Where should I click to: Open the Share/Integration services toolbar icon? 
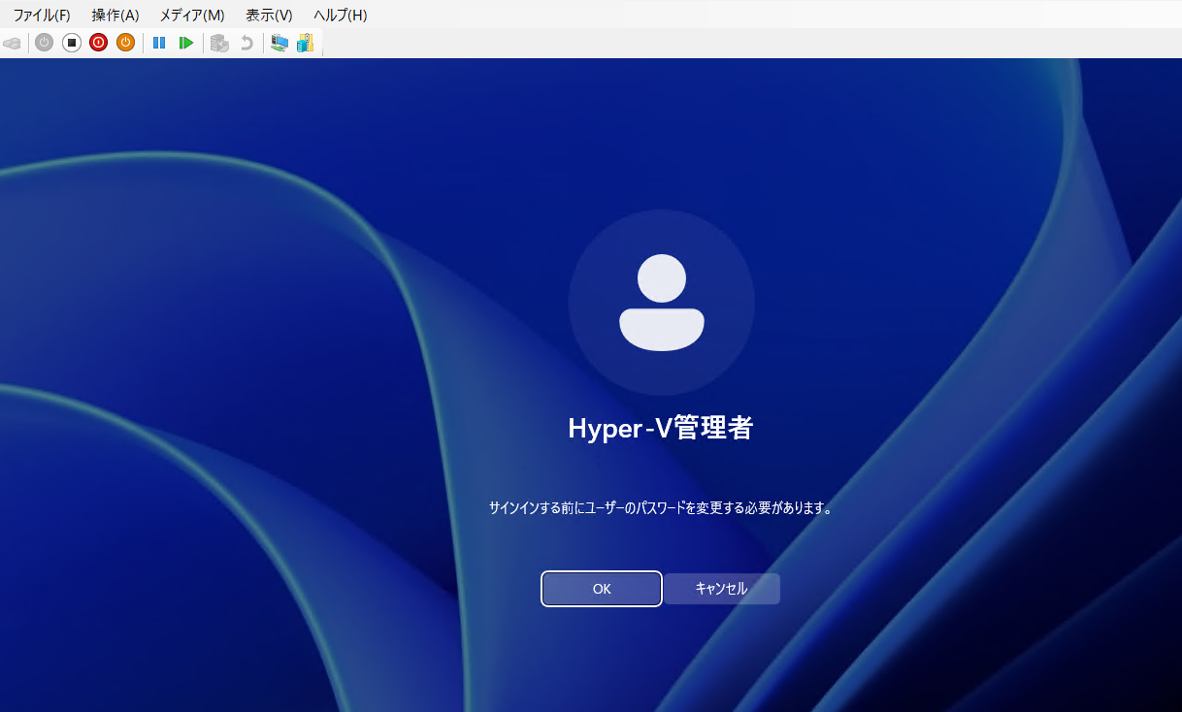[306, 43]
